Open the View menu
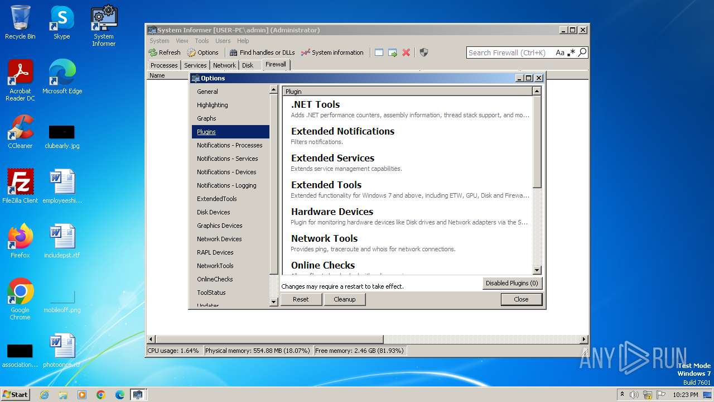 point(182,41)
